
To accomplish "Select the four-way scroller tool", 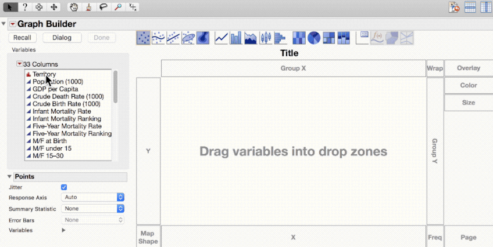I will point(53,6).
